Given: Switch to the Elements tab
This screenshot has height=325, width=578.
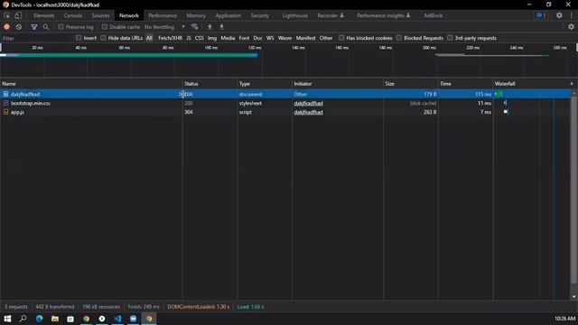Looking at the screenshot, I should pyautogui.click(x=44, y=15).
